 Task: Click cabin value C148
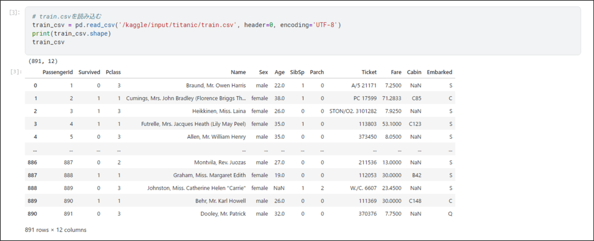point(415,200)
